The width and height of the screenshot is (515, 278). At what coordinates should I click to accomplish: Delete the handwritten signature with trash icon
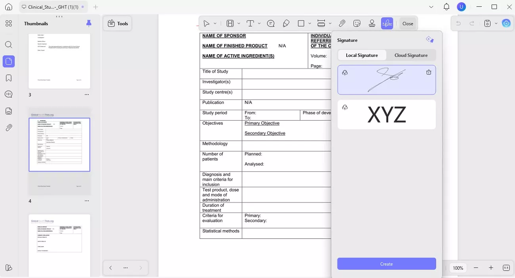tap(428, 72)
